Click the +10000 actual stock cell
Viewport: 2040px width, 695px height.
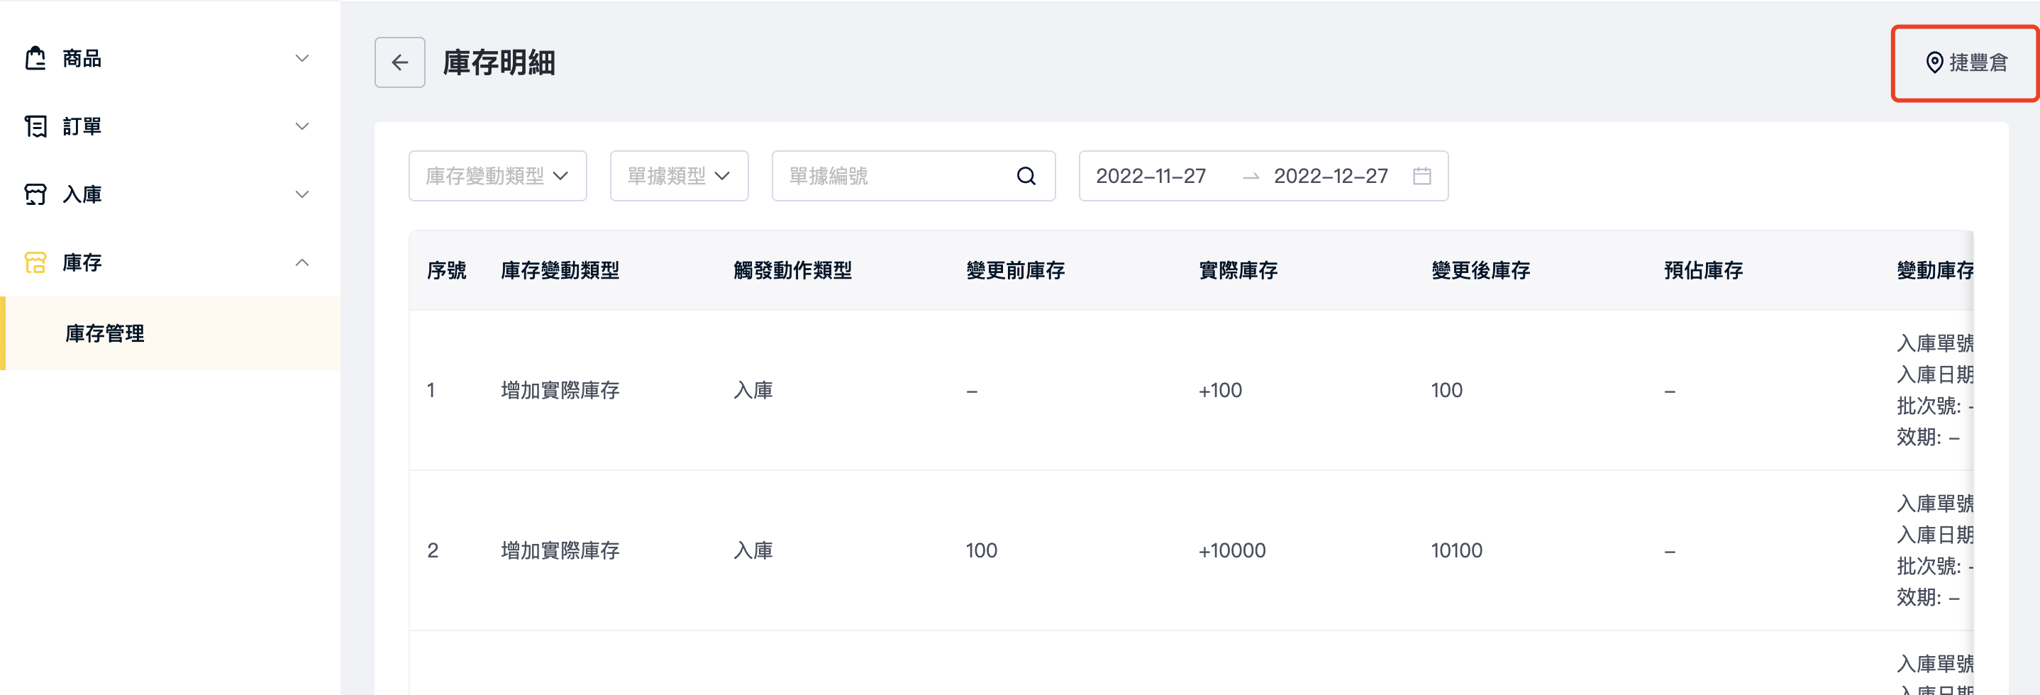[x=1231, y=550]
